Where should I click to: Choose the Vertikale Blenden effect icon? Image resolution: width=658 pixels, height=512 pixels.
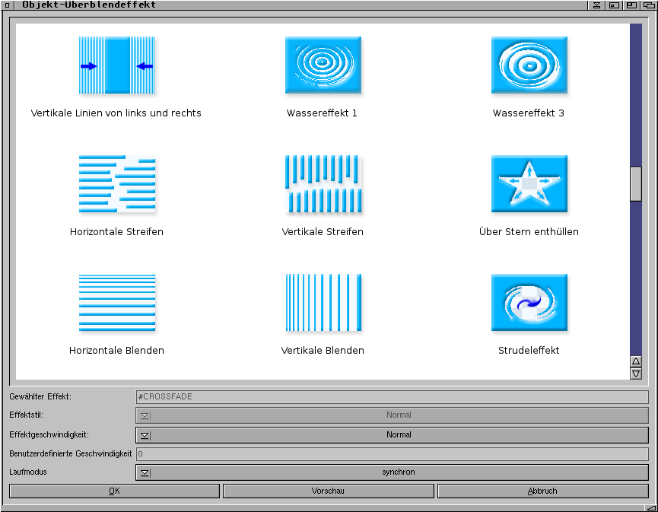(x=323, y=303)
